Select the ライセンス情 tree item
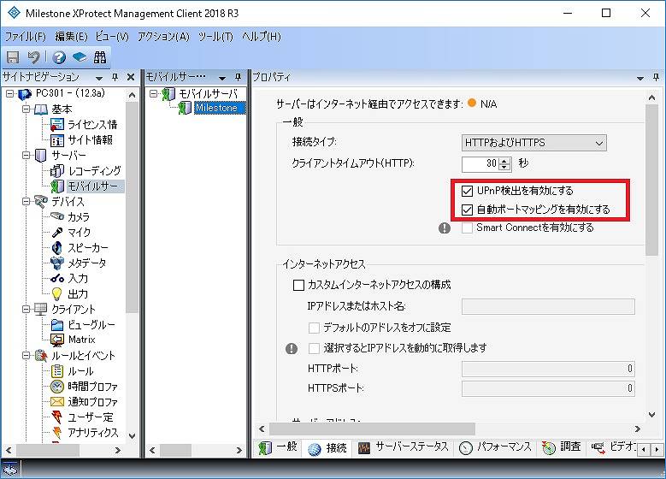The image size is (666, 479). [x=92, y=125]
